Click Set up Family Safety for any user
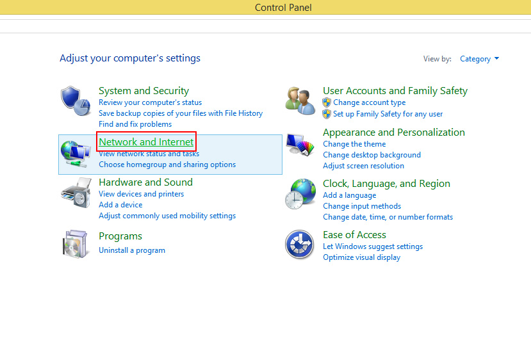 pyautogui.click(x=388, y=114)
